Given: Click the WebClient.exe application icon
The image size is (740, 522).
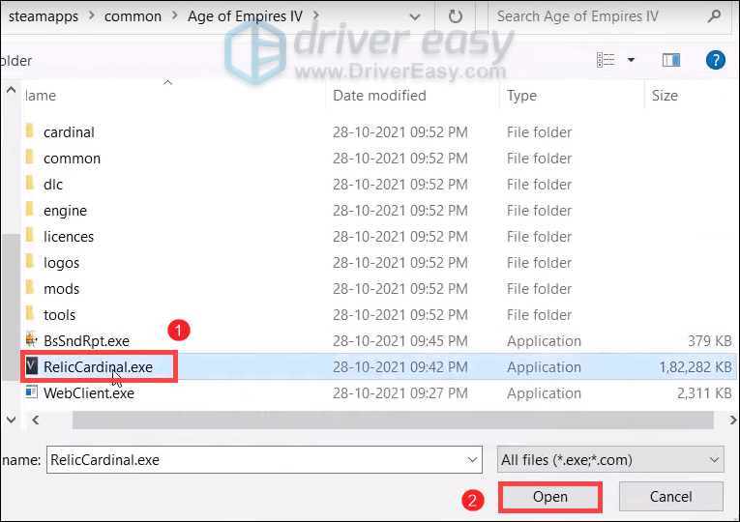Looking at the screenshot, I should 31,391.
